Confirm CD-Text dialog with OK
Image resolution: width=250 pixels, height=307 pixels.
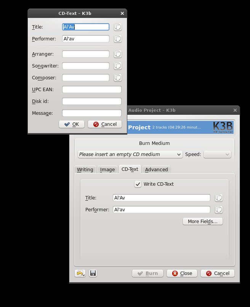coord(72,124)
